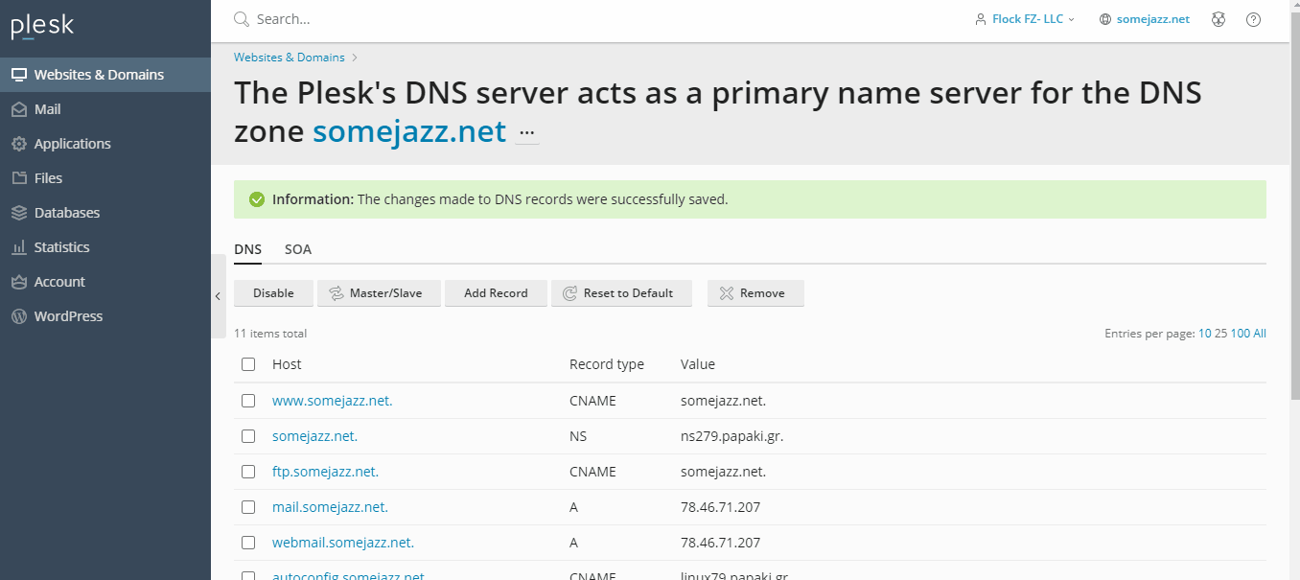The image size is (1300, 580).
Task: Set entries per page to 25
Action: 1220,334
